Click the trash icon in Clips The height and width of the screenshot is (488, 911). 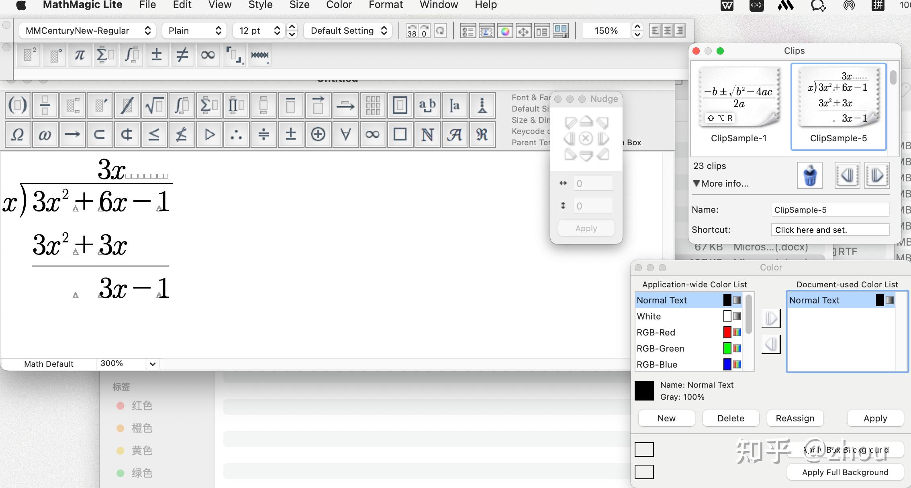(810, 175)
